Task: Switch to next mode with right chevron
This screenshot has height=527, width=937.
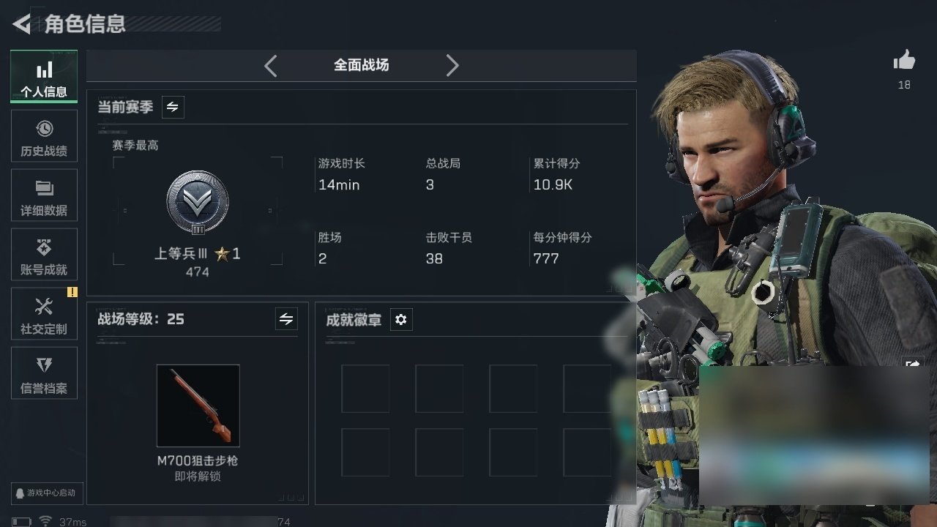Action: click(x=452, y=66)
